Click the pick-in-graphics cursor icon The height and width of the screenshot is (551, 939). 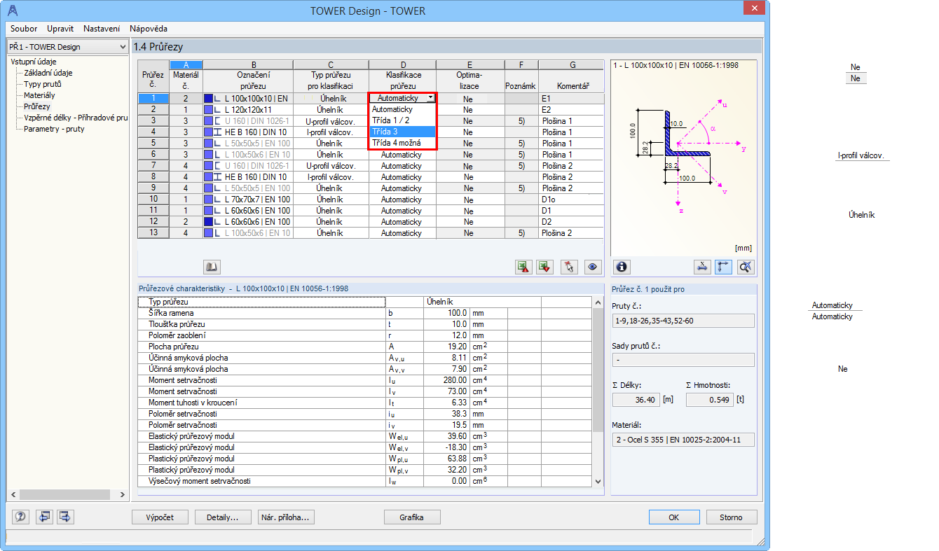pos(570,266)
